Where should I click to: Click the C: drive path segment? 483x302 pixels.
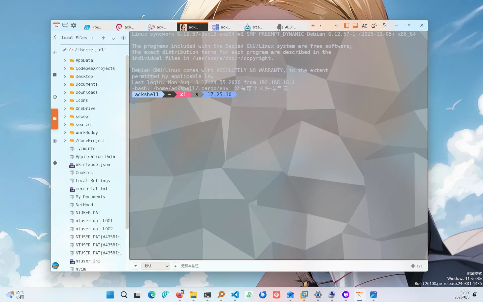71,50
